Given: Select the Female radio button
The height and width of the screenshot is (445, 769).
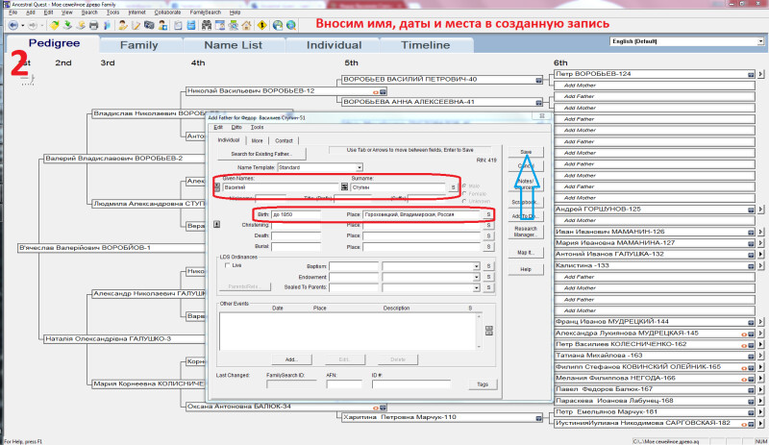Looking at the screenshot, I should click(464, 194).
